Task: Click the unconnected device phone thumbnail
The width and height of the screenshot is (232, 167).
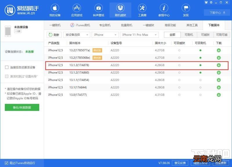Action: point(8,31)
